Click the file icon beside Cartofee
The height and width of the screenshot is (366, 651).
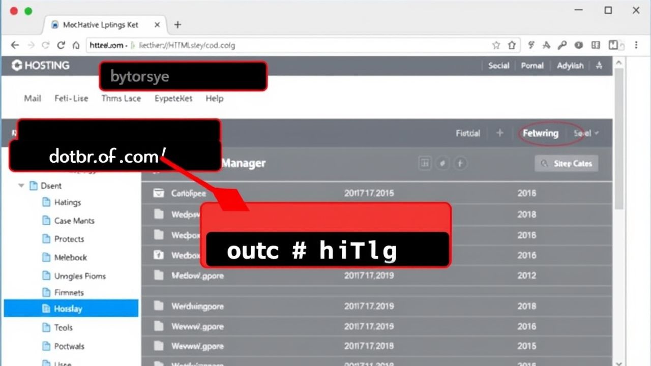coord(160,193)
